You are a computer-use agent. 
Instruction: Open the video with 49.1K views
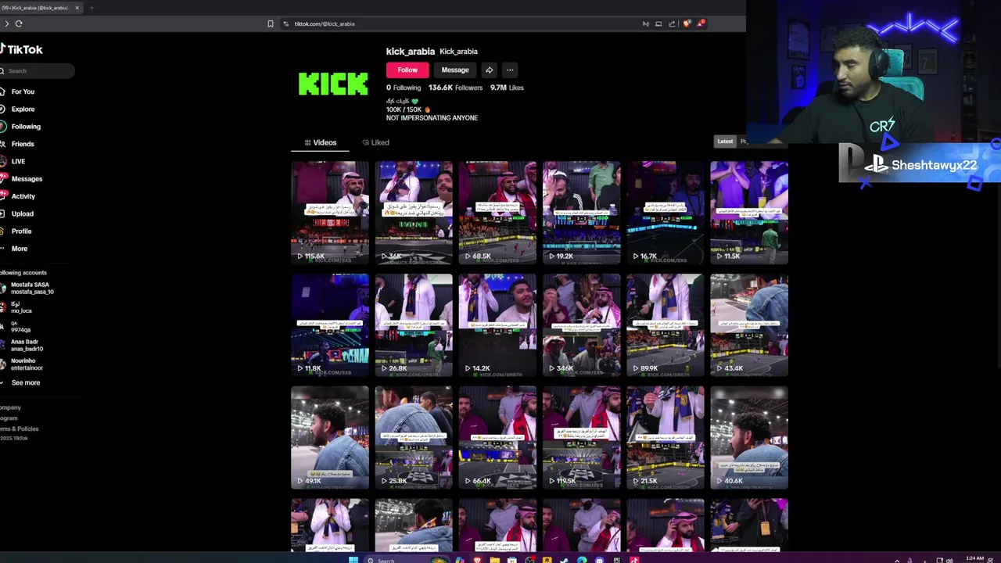pos(330,438)
